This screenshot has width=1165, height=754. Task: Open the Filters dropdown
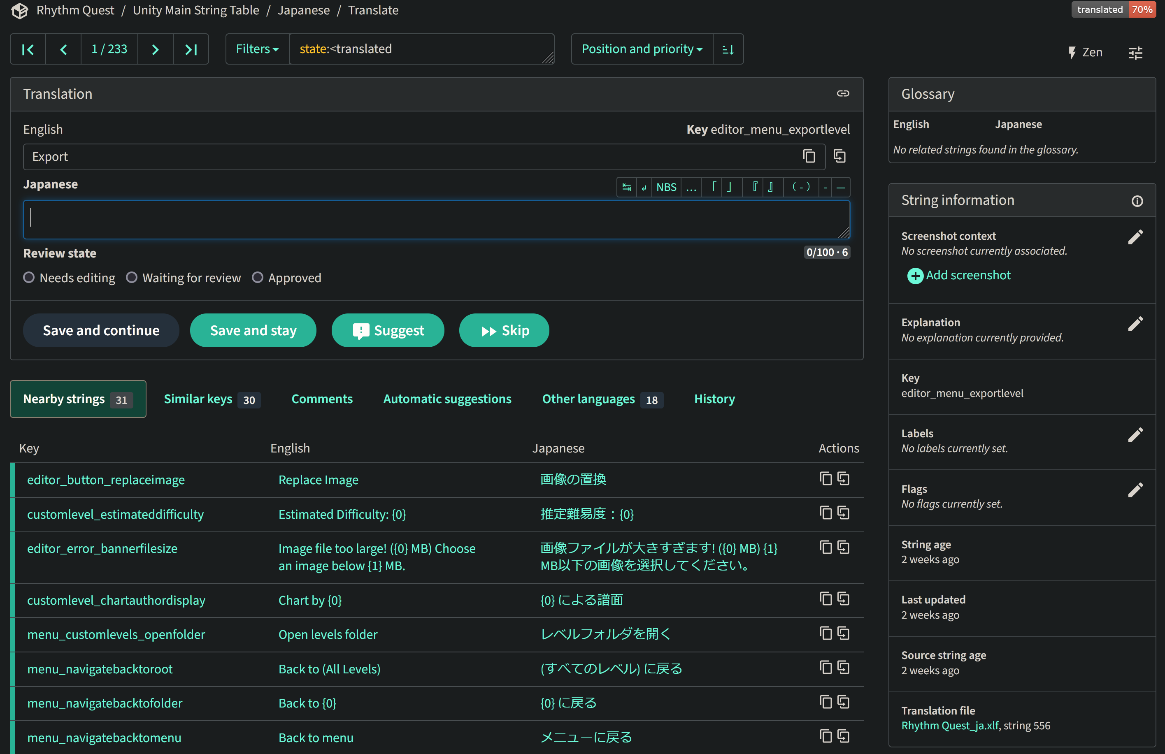coord(258,49)
